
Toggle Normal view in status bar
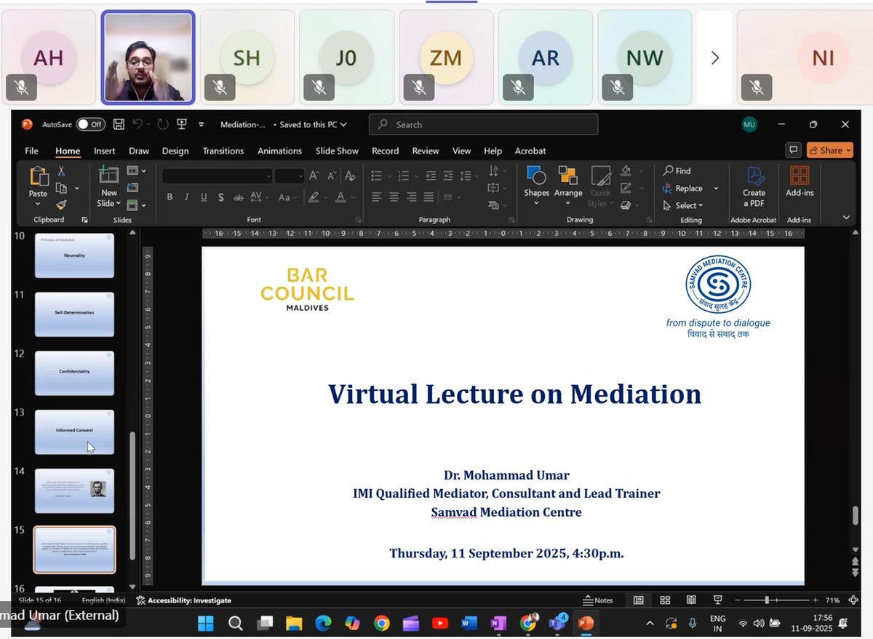coord(638,600)
